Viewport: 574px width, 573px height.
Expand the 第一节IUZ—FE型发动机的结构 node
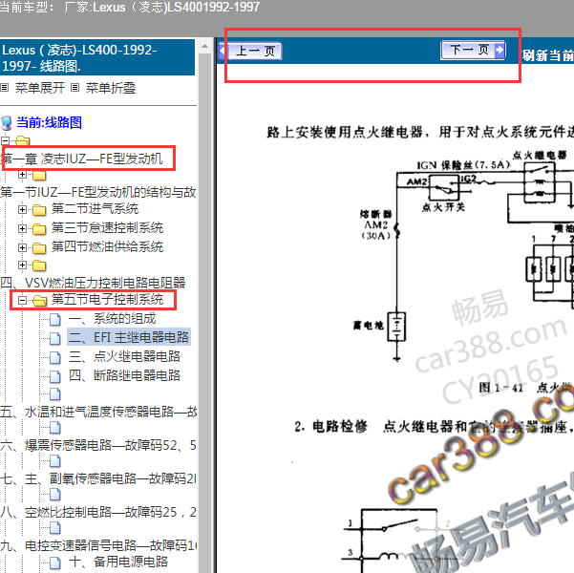coord(22,174)
